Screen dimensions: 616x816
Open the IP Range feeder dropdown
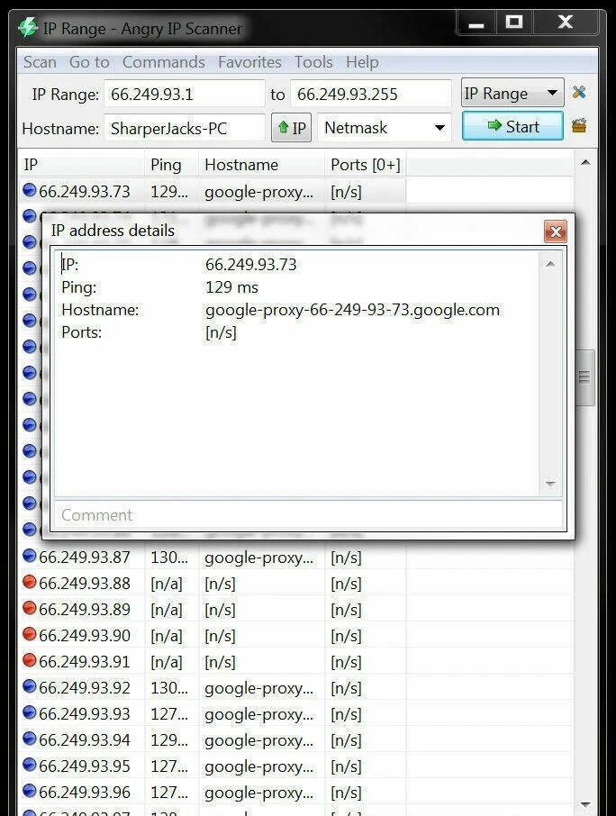pos(512,93)
